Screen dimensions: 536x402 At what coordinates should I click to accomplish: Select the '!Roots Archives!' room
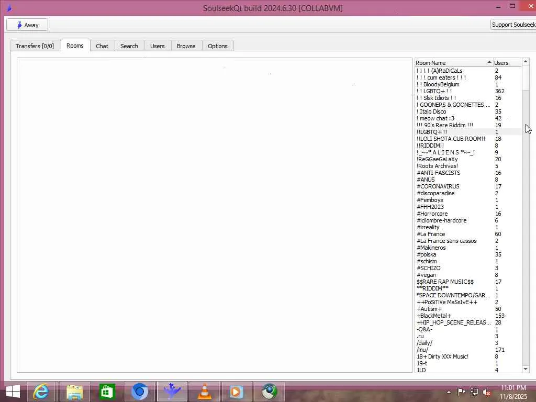[x=468, y=166]
